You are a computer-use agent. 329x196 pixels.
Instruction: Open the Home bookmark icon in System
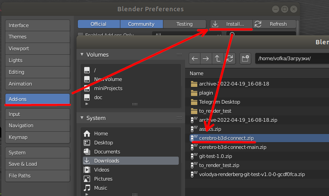click(87, 134)
